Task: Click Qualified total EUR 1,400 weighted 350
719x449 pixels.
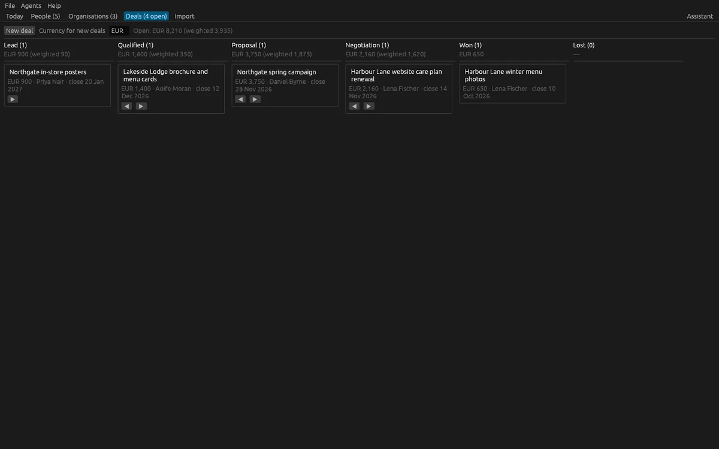Action: point(155,54)
